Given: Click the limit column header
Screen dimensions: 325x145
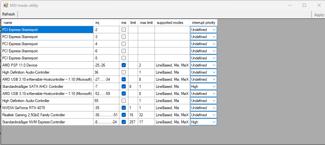Looking at the screenshot, I should 133,23.
